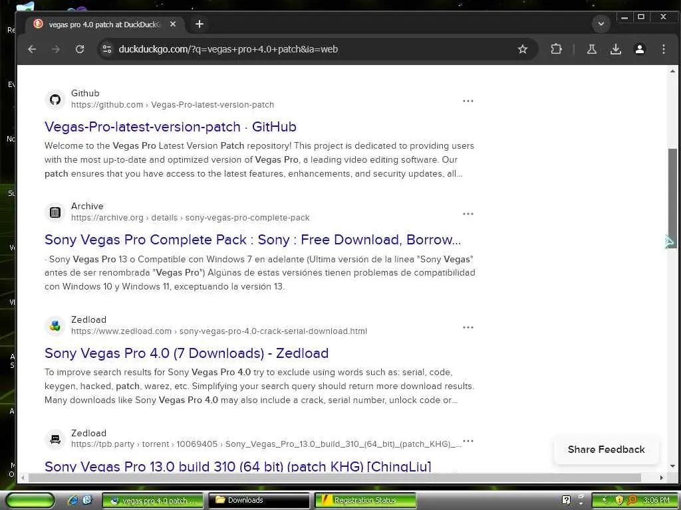
Task: Expand the tab search dropdown arrow
Action: (601, 24)
